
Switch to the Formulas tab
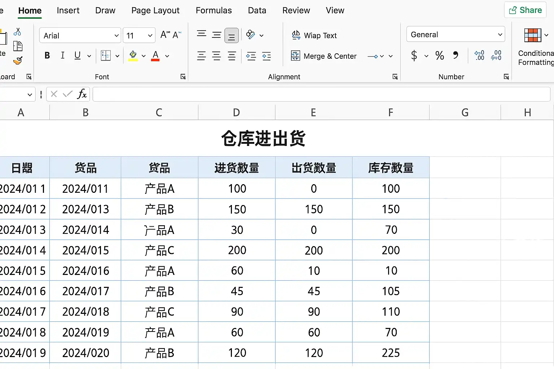coord(214,10)
